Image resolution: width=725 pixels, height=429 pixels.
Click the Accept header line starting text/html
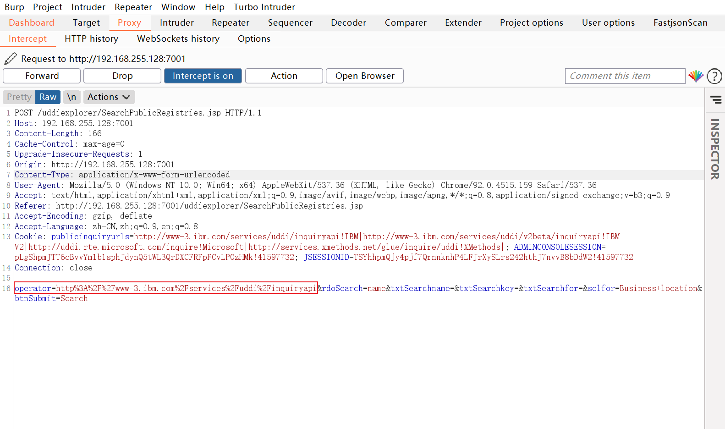click(x=342, y=195)
